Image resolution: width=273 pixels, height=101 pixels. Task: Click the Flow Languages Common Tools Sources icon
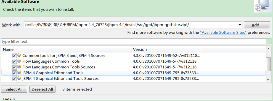pos(19,67)
